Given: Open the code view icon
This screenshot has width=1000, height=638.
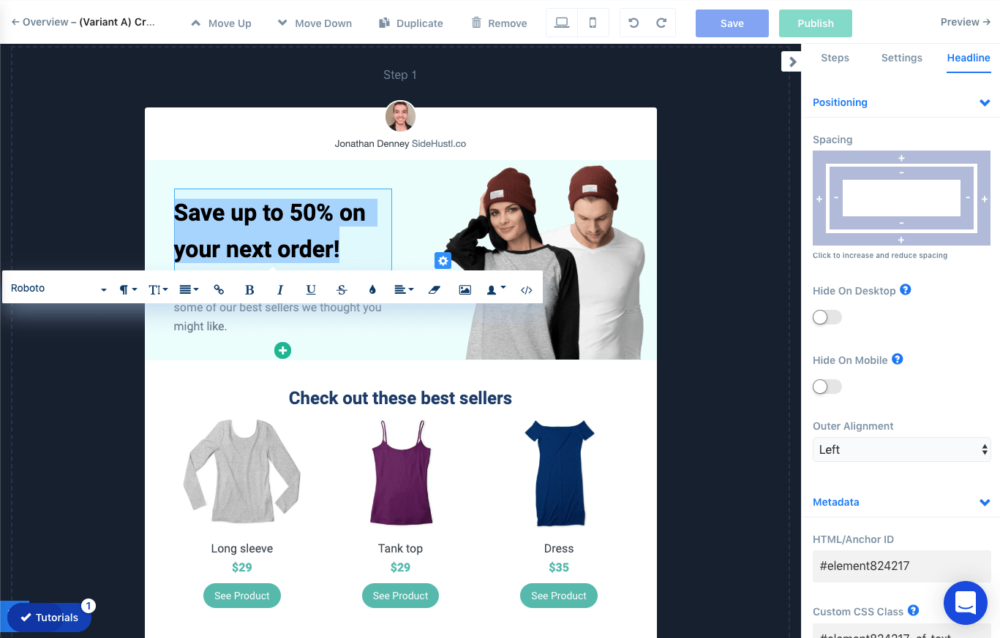Looking at the screenshot, I should (x=527, y=289).
